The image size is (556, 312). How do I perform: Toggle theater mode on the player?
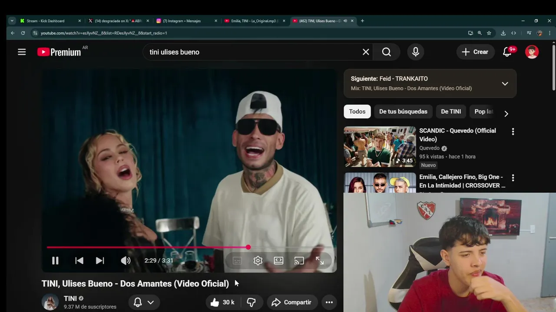(x=278, y=260)
